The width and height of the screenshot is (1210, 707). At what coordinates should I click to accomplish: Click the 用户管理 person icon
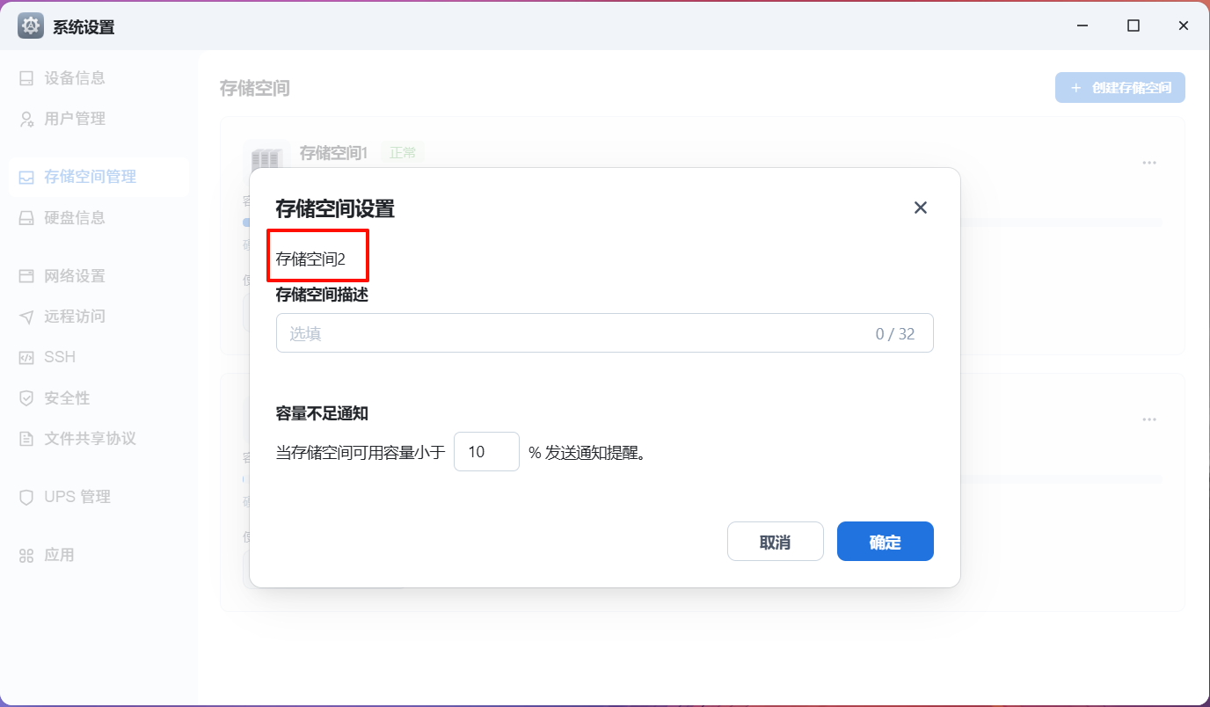point(27,119)
